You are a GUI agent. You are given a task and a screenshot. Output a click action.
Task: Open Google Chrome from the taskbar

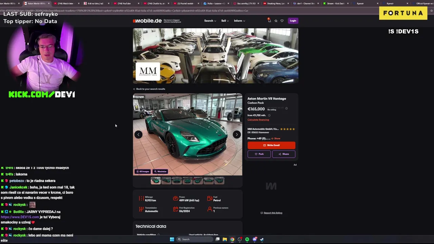click(x=232, y=239)
